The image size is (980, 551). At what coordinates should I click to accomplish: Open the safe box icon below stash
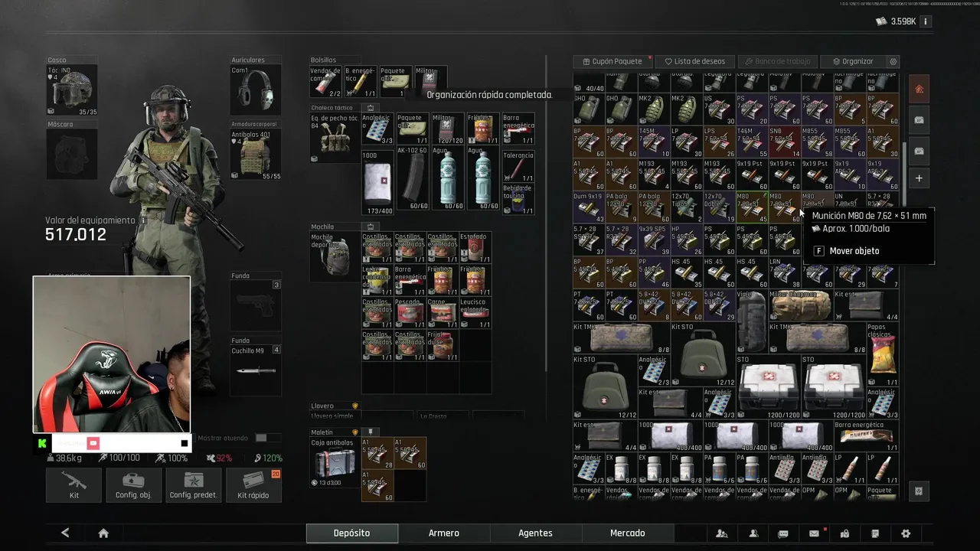919,491
